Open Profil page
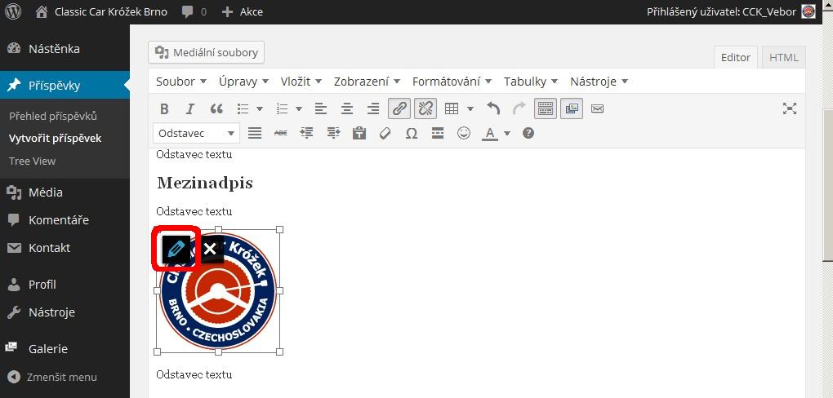The image size is (833, 398). tap(42, 285)
